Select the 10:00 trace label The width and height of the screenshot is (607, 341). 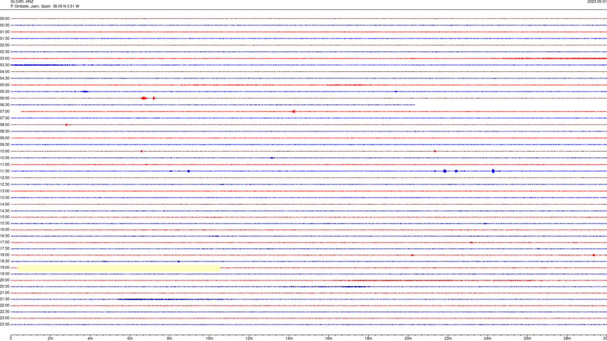pyautogui.click(x=4, y=151)
